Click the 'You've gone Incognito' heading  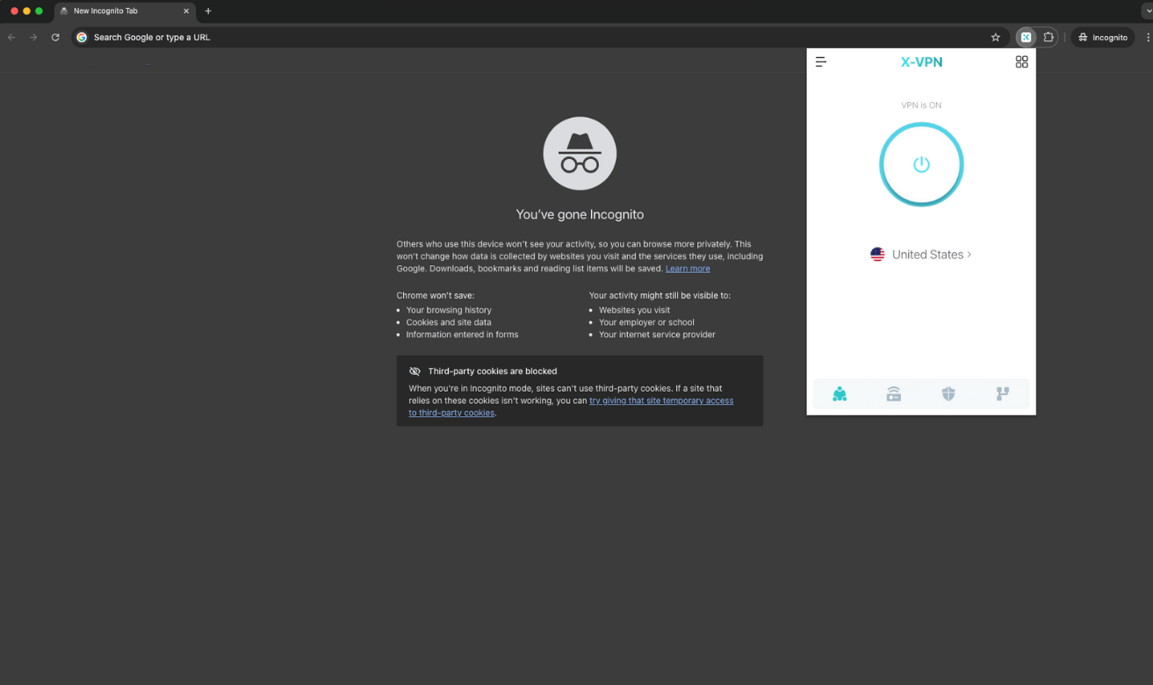click(x=580, y=214)
